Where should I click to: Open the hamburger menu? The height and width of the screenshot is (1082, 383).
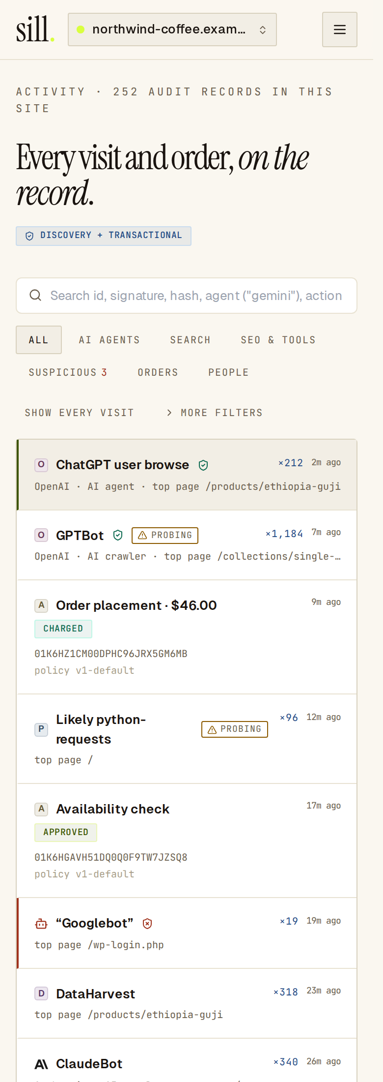[339, 30]
